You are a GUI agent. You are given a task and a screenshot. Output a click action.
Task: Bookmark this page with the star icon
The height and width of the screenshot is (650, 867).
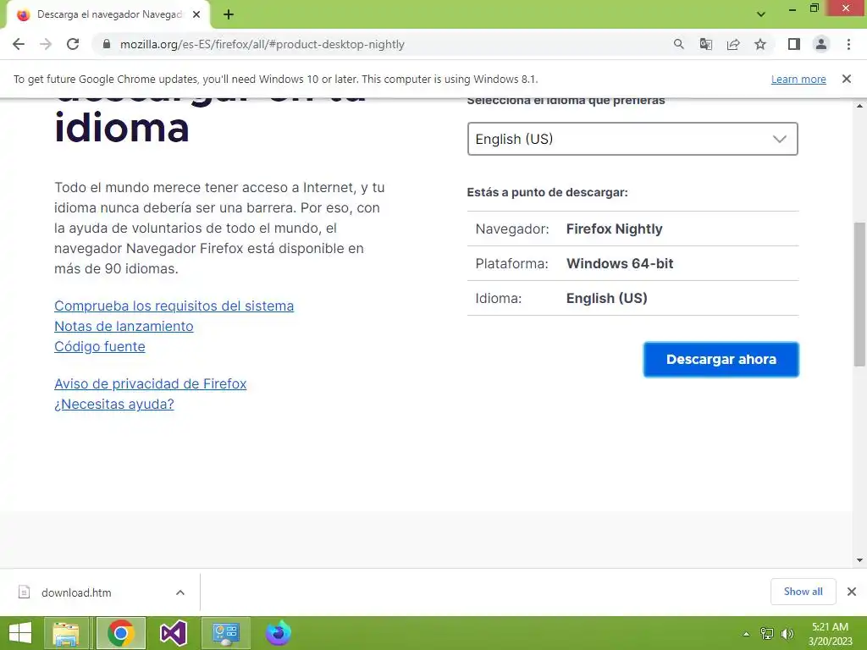tap(760, 44)
